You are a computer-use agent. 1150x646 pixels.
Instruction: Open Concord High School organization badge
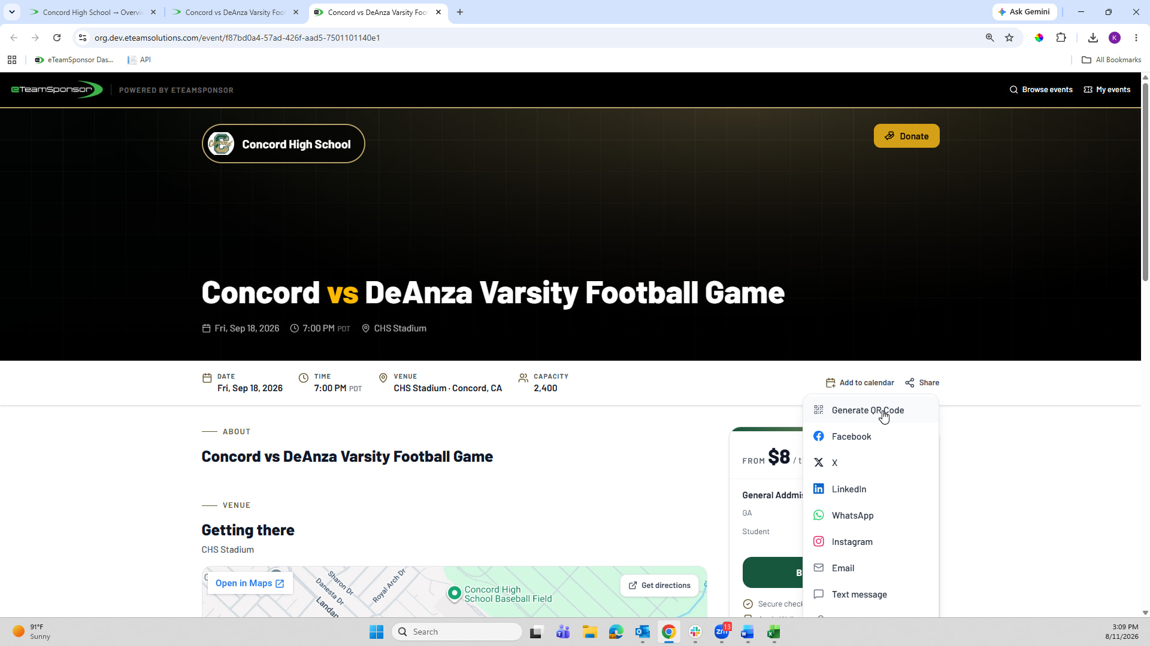[x=283, y=144]
